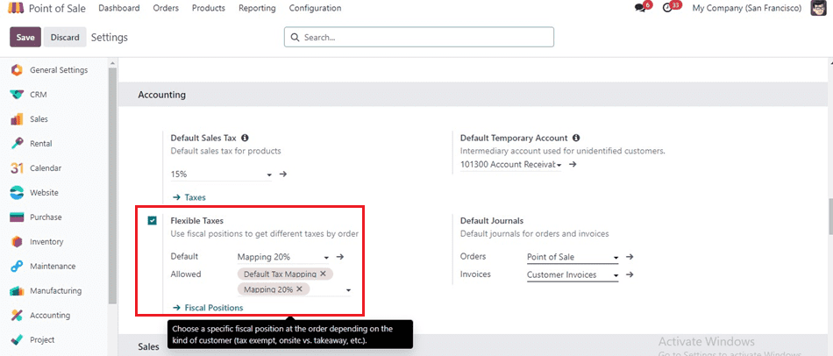Open the Calendar settings icon
Viewport: 833px width, 356px height.
(17, 167)
